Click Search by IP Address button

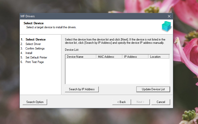click(82, 89)
